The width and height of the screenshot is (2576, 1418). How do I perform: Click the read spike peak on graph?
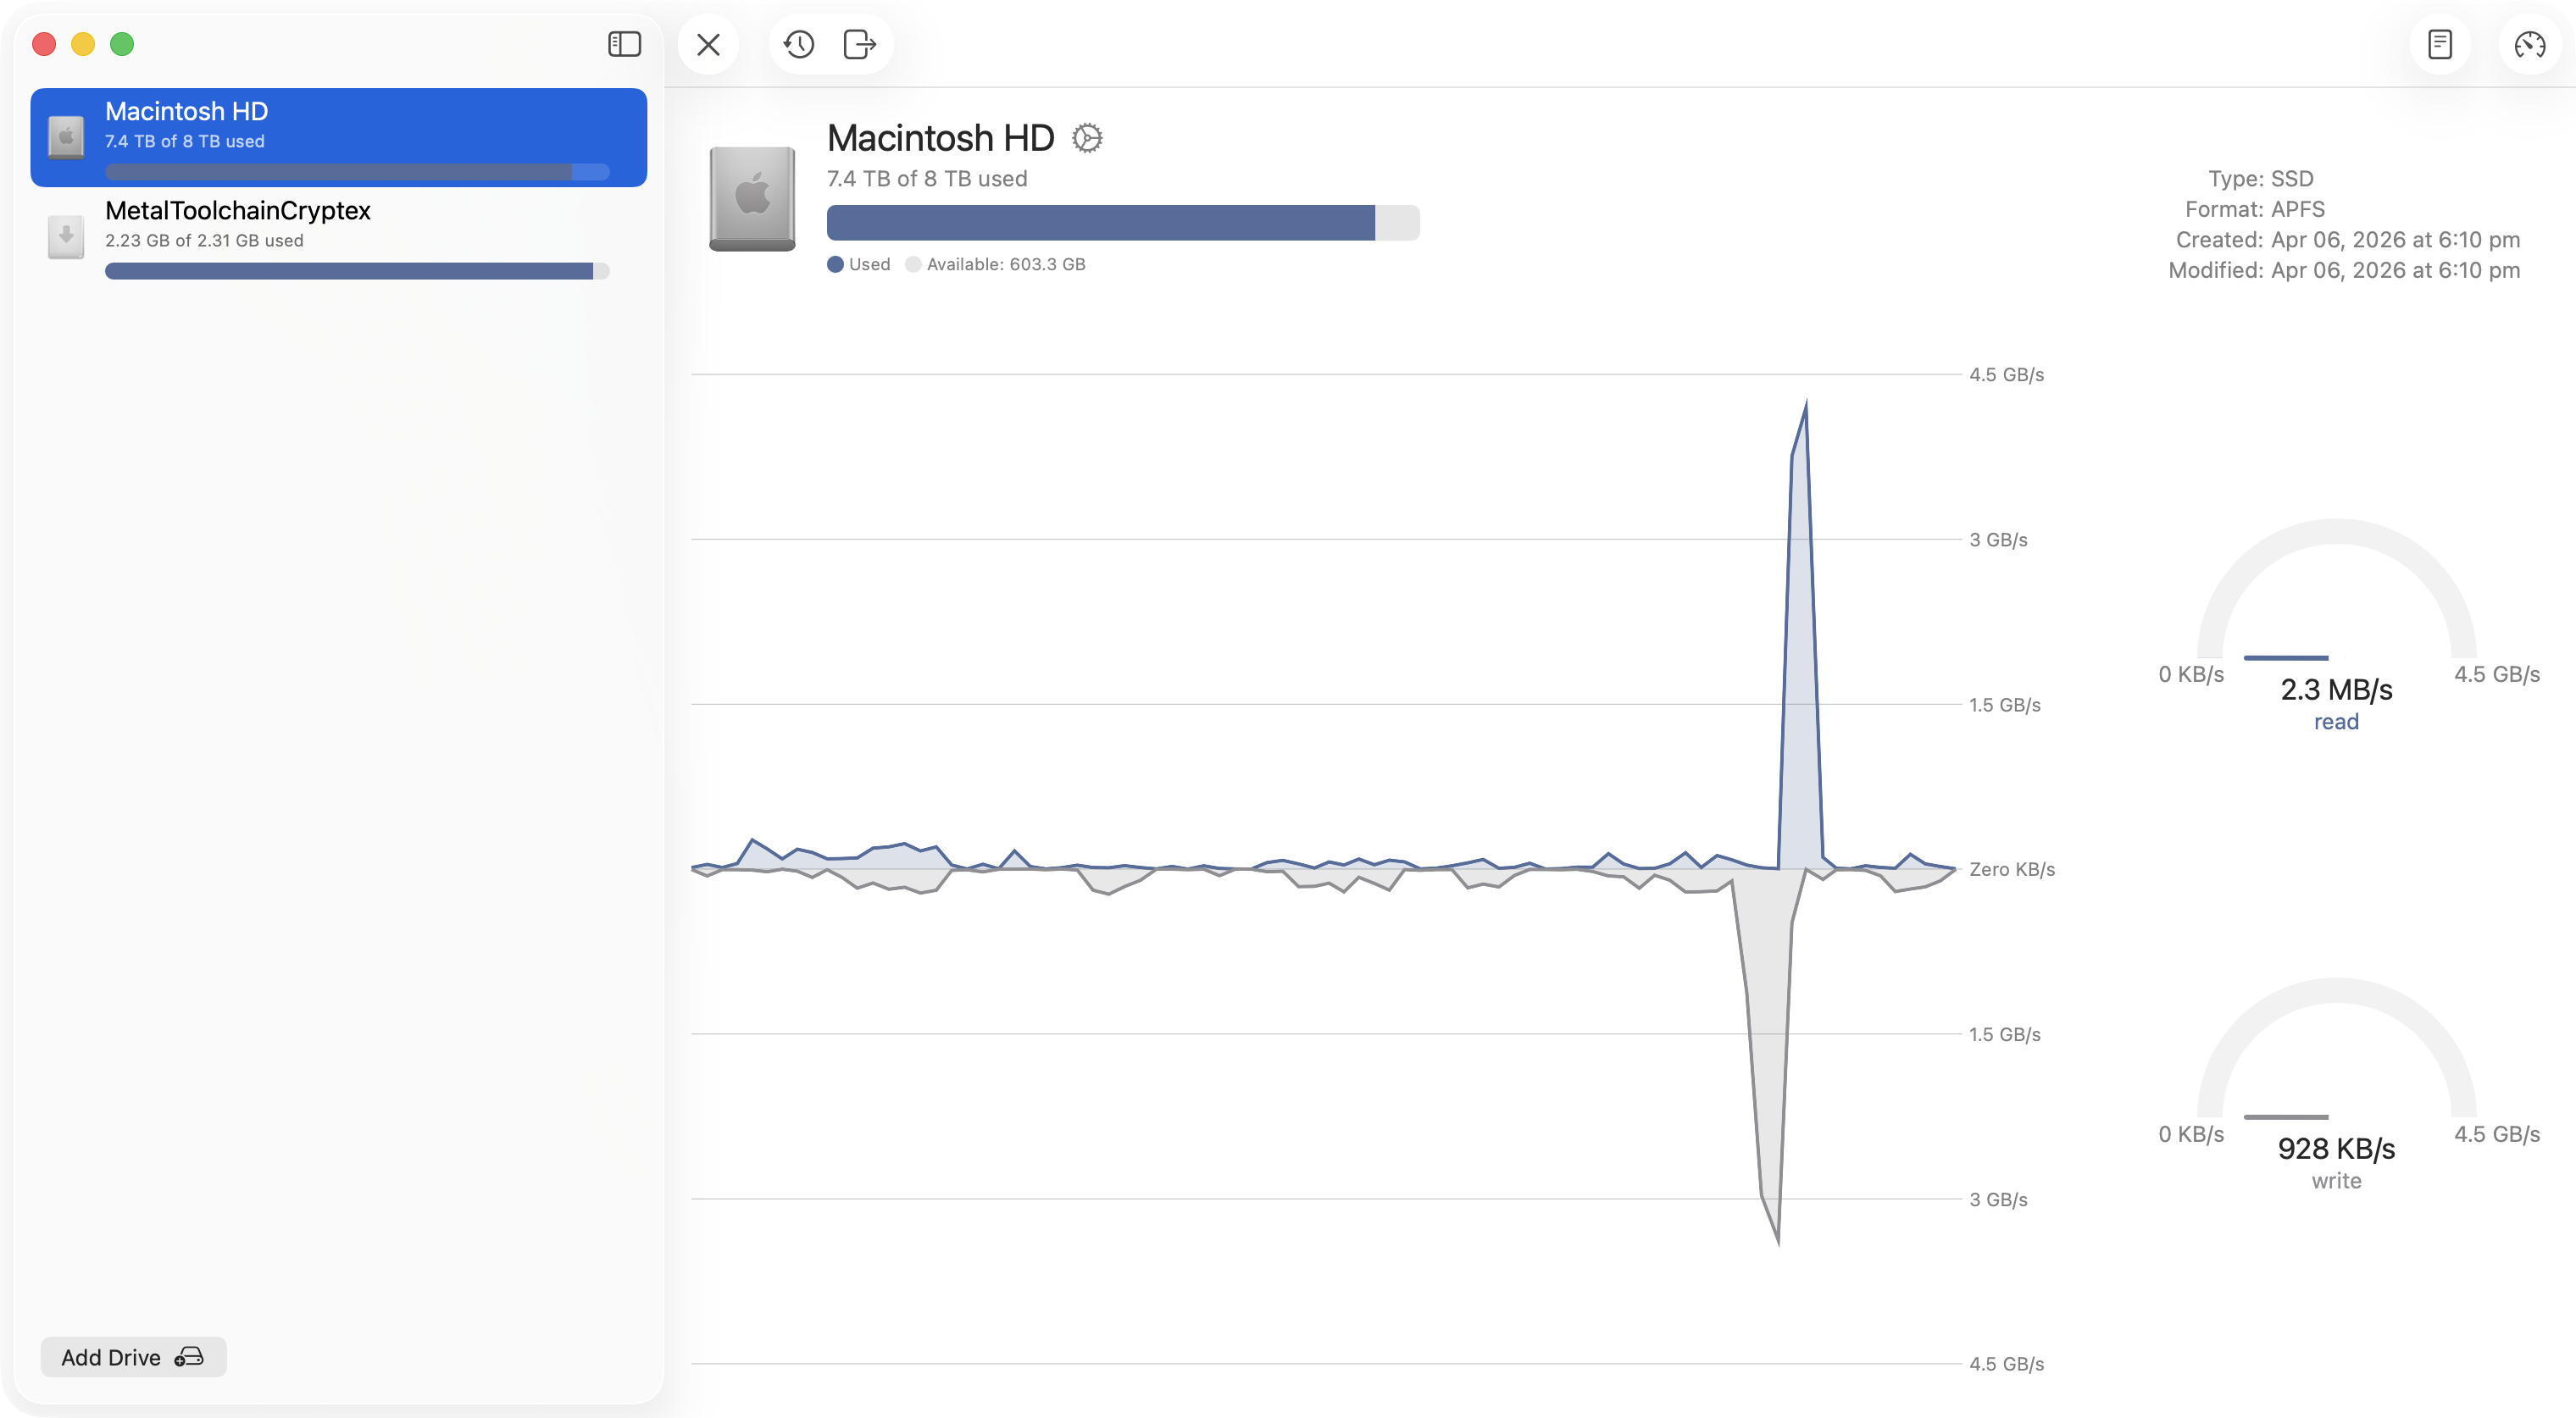(x=1805, y=403)
